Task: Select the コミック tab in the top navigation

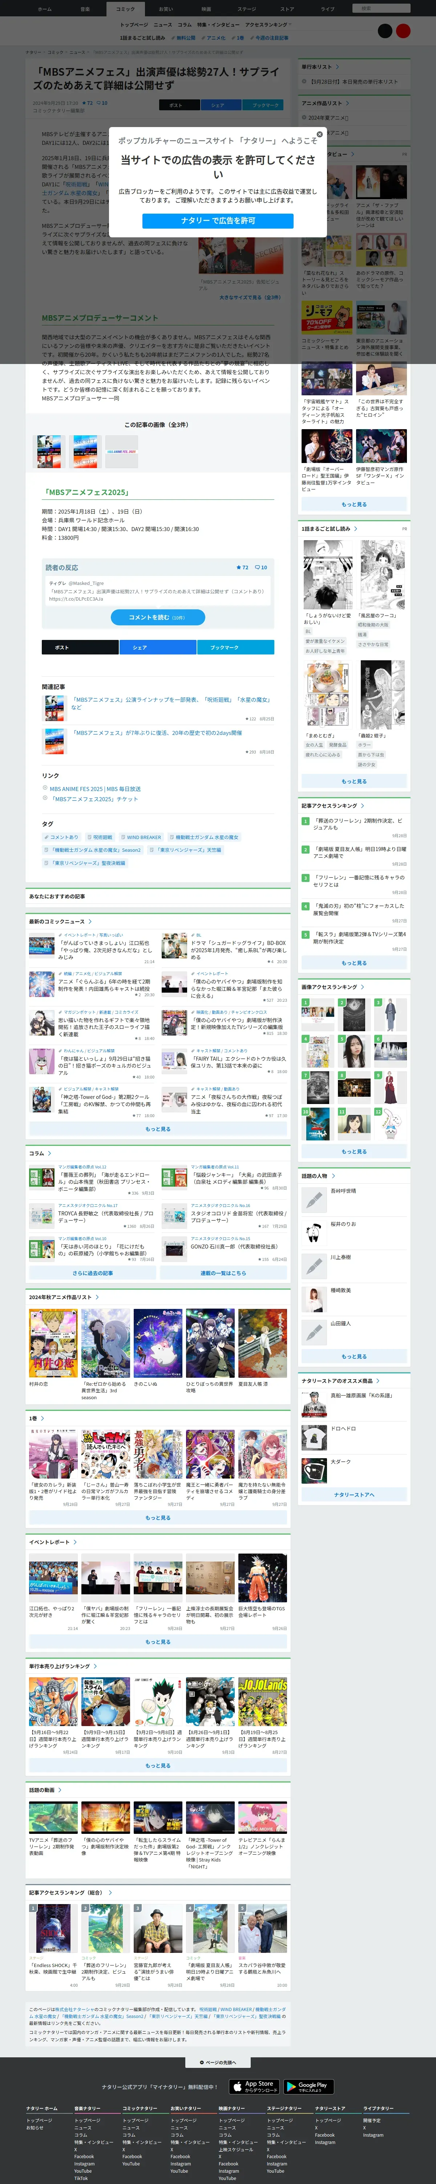Action: tap(125, 8)
